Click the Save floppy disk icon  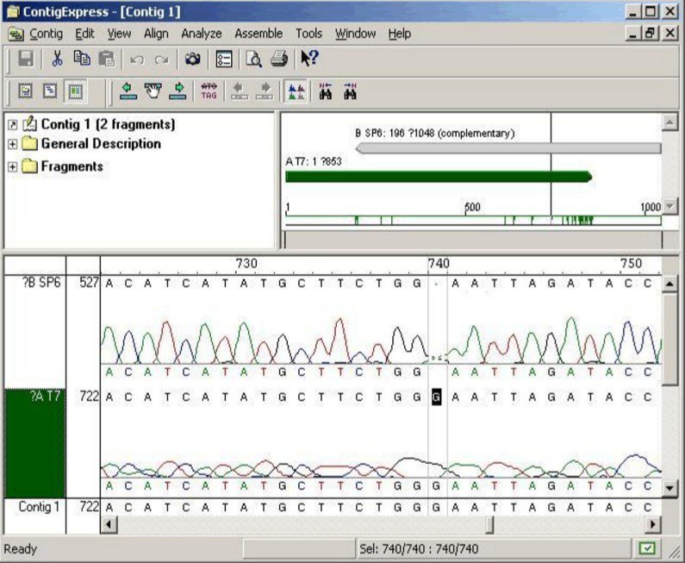point(26,59)
